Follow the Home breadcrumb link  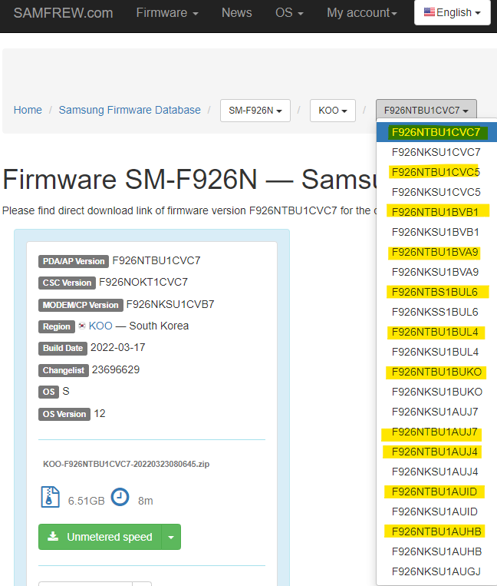[x=28, y=110]
